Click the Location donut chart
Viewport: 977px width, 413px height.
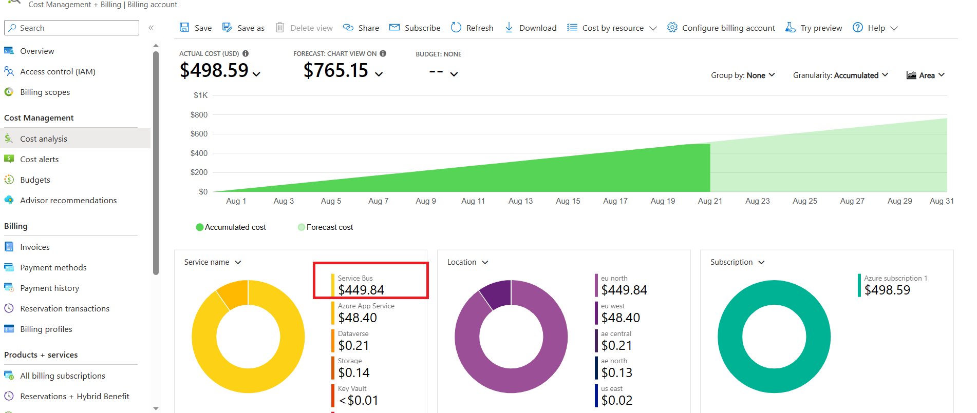tap(511, 337)
